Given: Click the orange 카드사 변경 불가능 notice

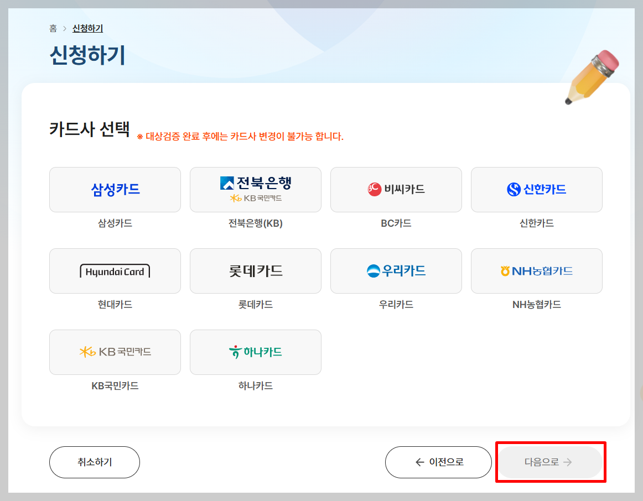Looking at the screenshot, I should pos(240,137).
